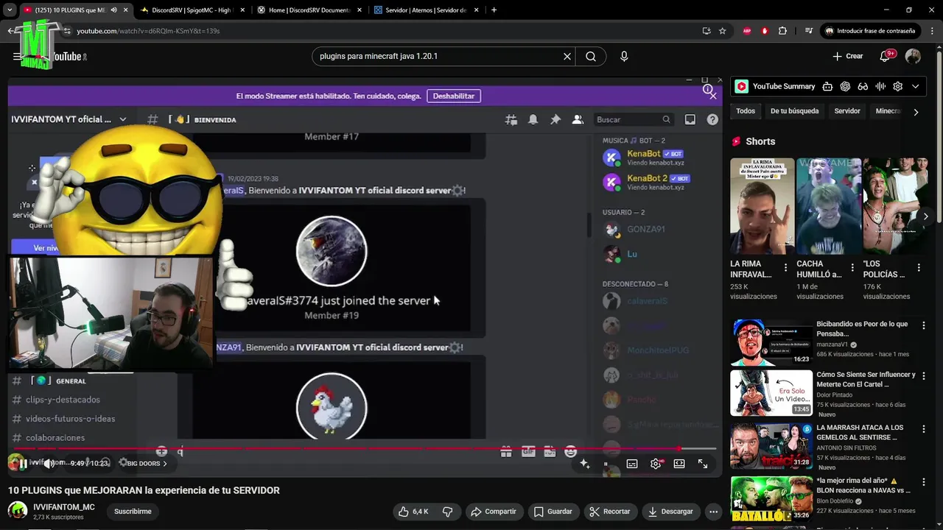Seek on the red video progress bar
Screen dimensions: 943x530
pyautogui.click(x=365, y=448)
